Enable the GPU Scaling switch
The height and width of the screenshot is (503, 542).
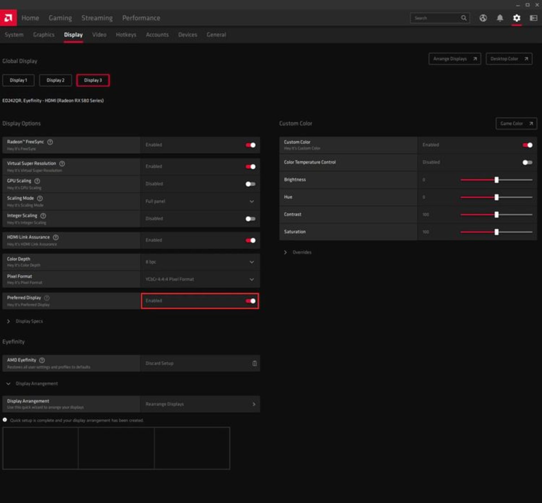click(x=250, y=184)
